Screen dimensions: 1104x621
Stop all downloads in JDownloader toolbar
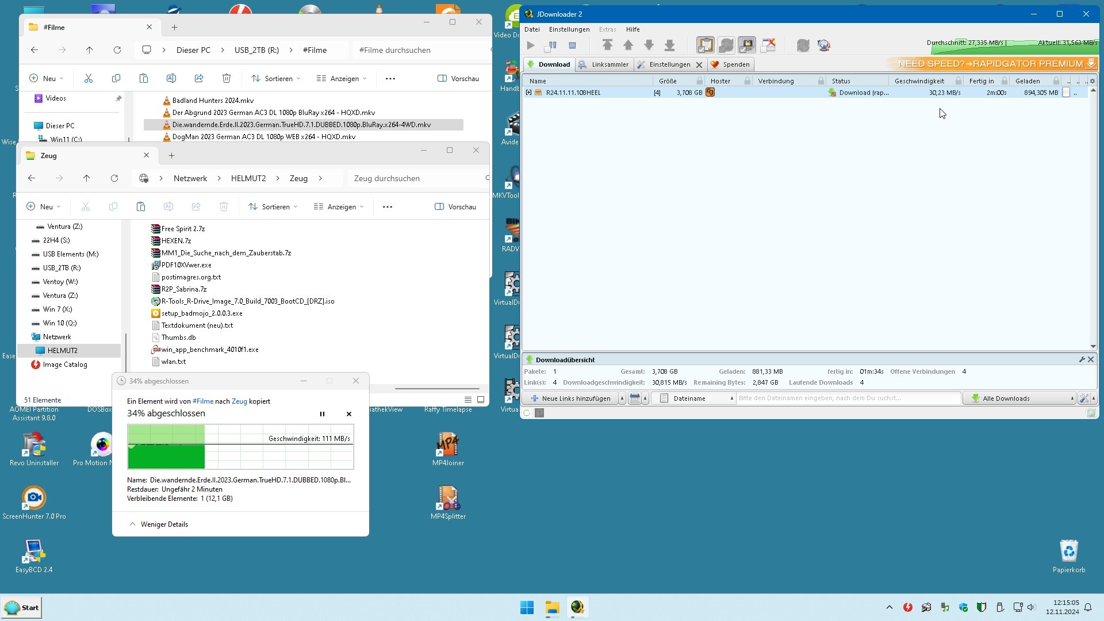click(x=572, y=45)
